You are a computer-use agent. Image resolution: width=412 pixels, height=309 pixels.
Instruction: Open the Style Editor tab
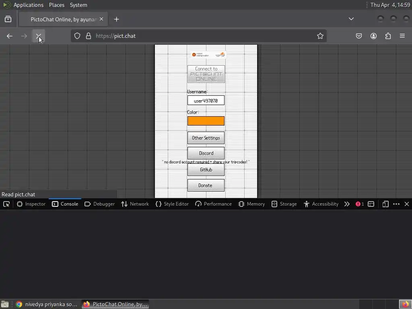pos(172,204)
